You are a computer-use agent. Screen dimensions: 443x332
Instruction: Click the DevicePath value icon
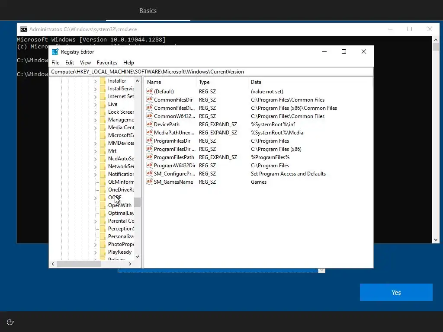[149, 124]
